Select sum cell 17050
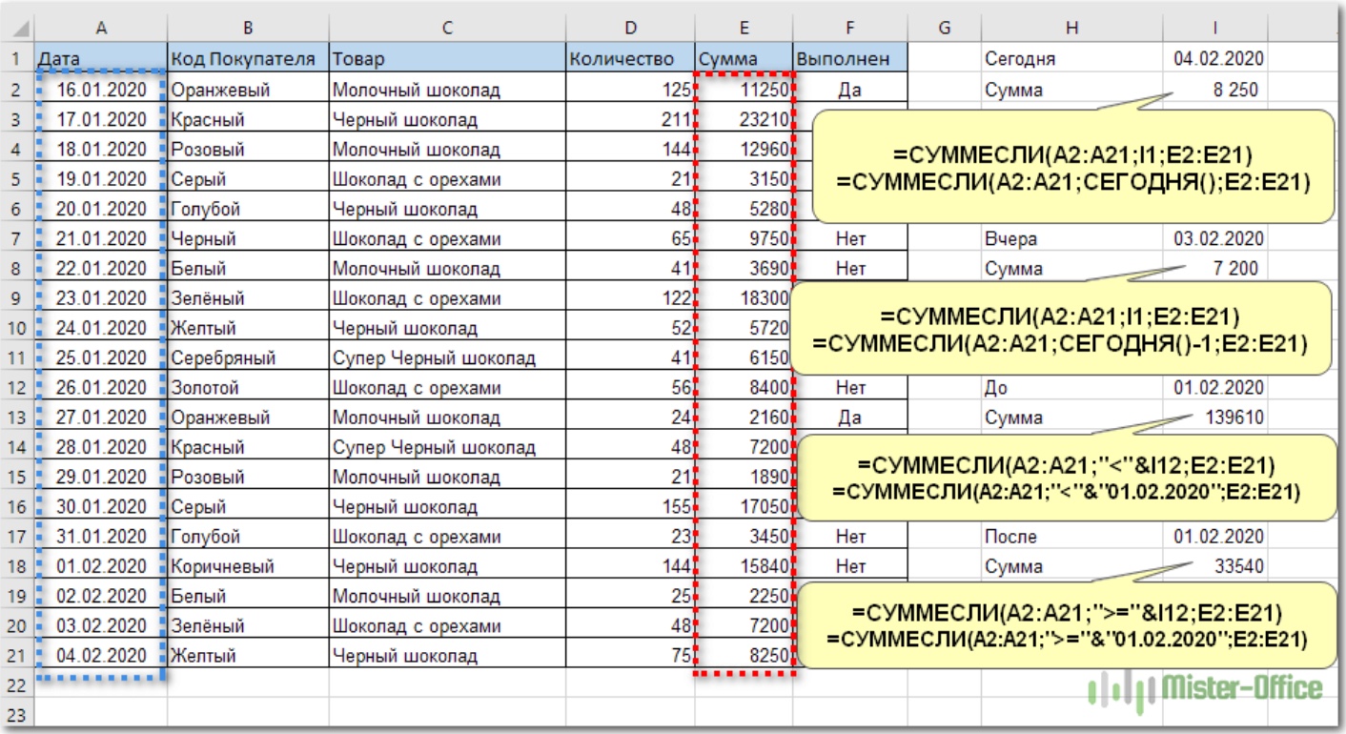Viewport: 1346px width, 734px height. [744, 507]
